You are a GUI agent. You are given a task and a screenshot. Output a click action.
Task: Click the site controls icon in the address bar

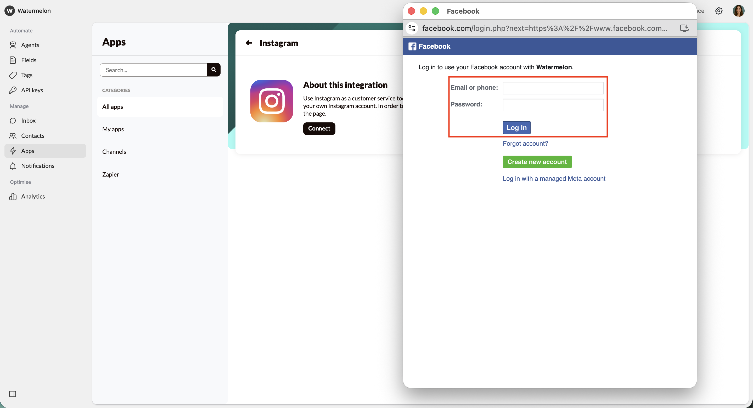[x=412, y=28]
